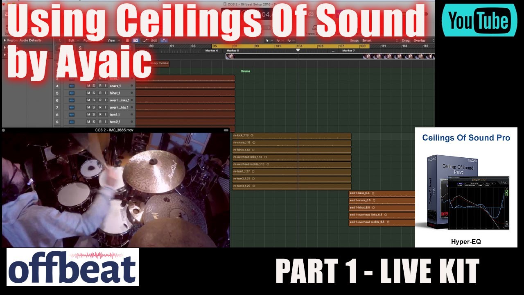Mute the overh...inks_1 track

88,100
